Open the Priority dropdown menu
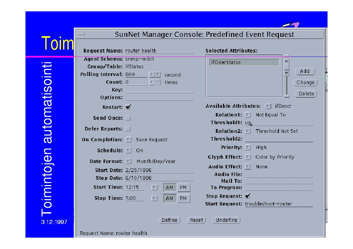Viewport: 353px width, 249px height. 248,147
